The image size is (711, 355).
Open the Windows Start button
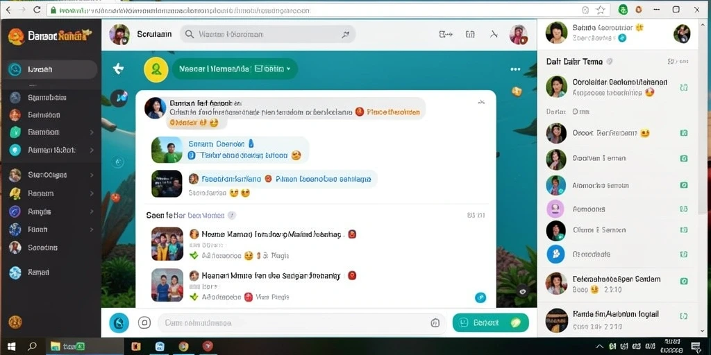point(11,347)
